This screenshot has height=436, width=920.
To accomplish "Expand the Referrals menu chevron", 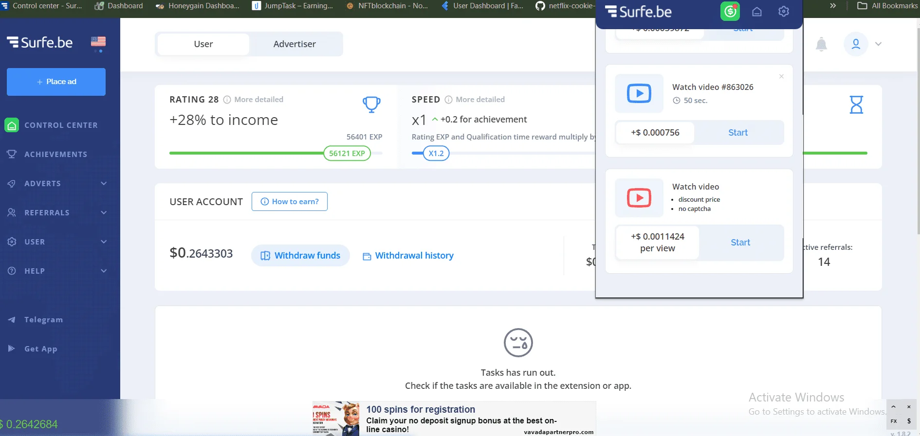I will point(104,212).
